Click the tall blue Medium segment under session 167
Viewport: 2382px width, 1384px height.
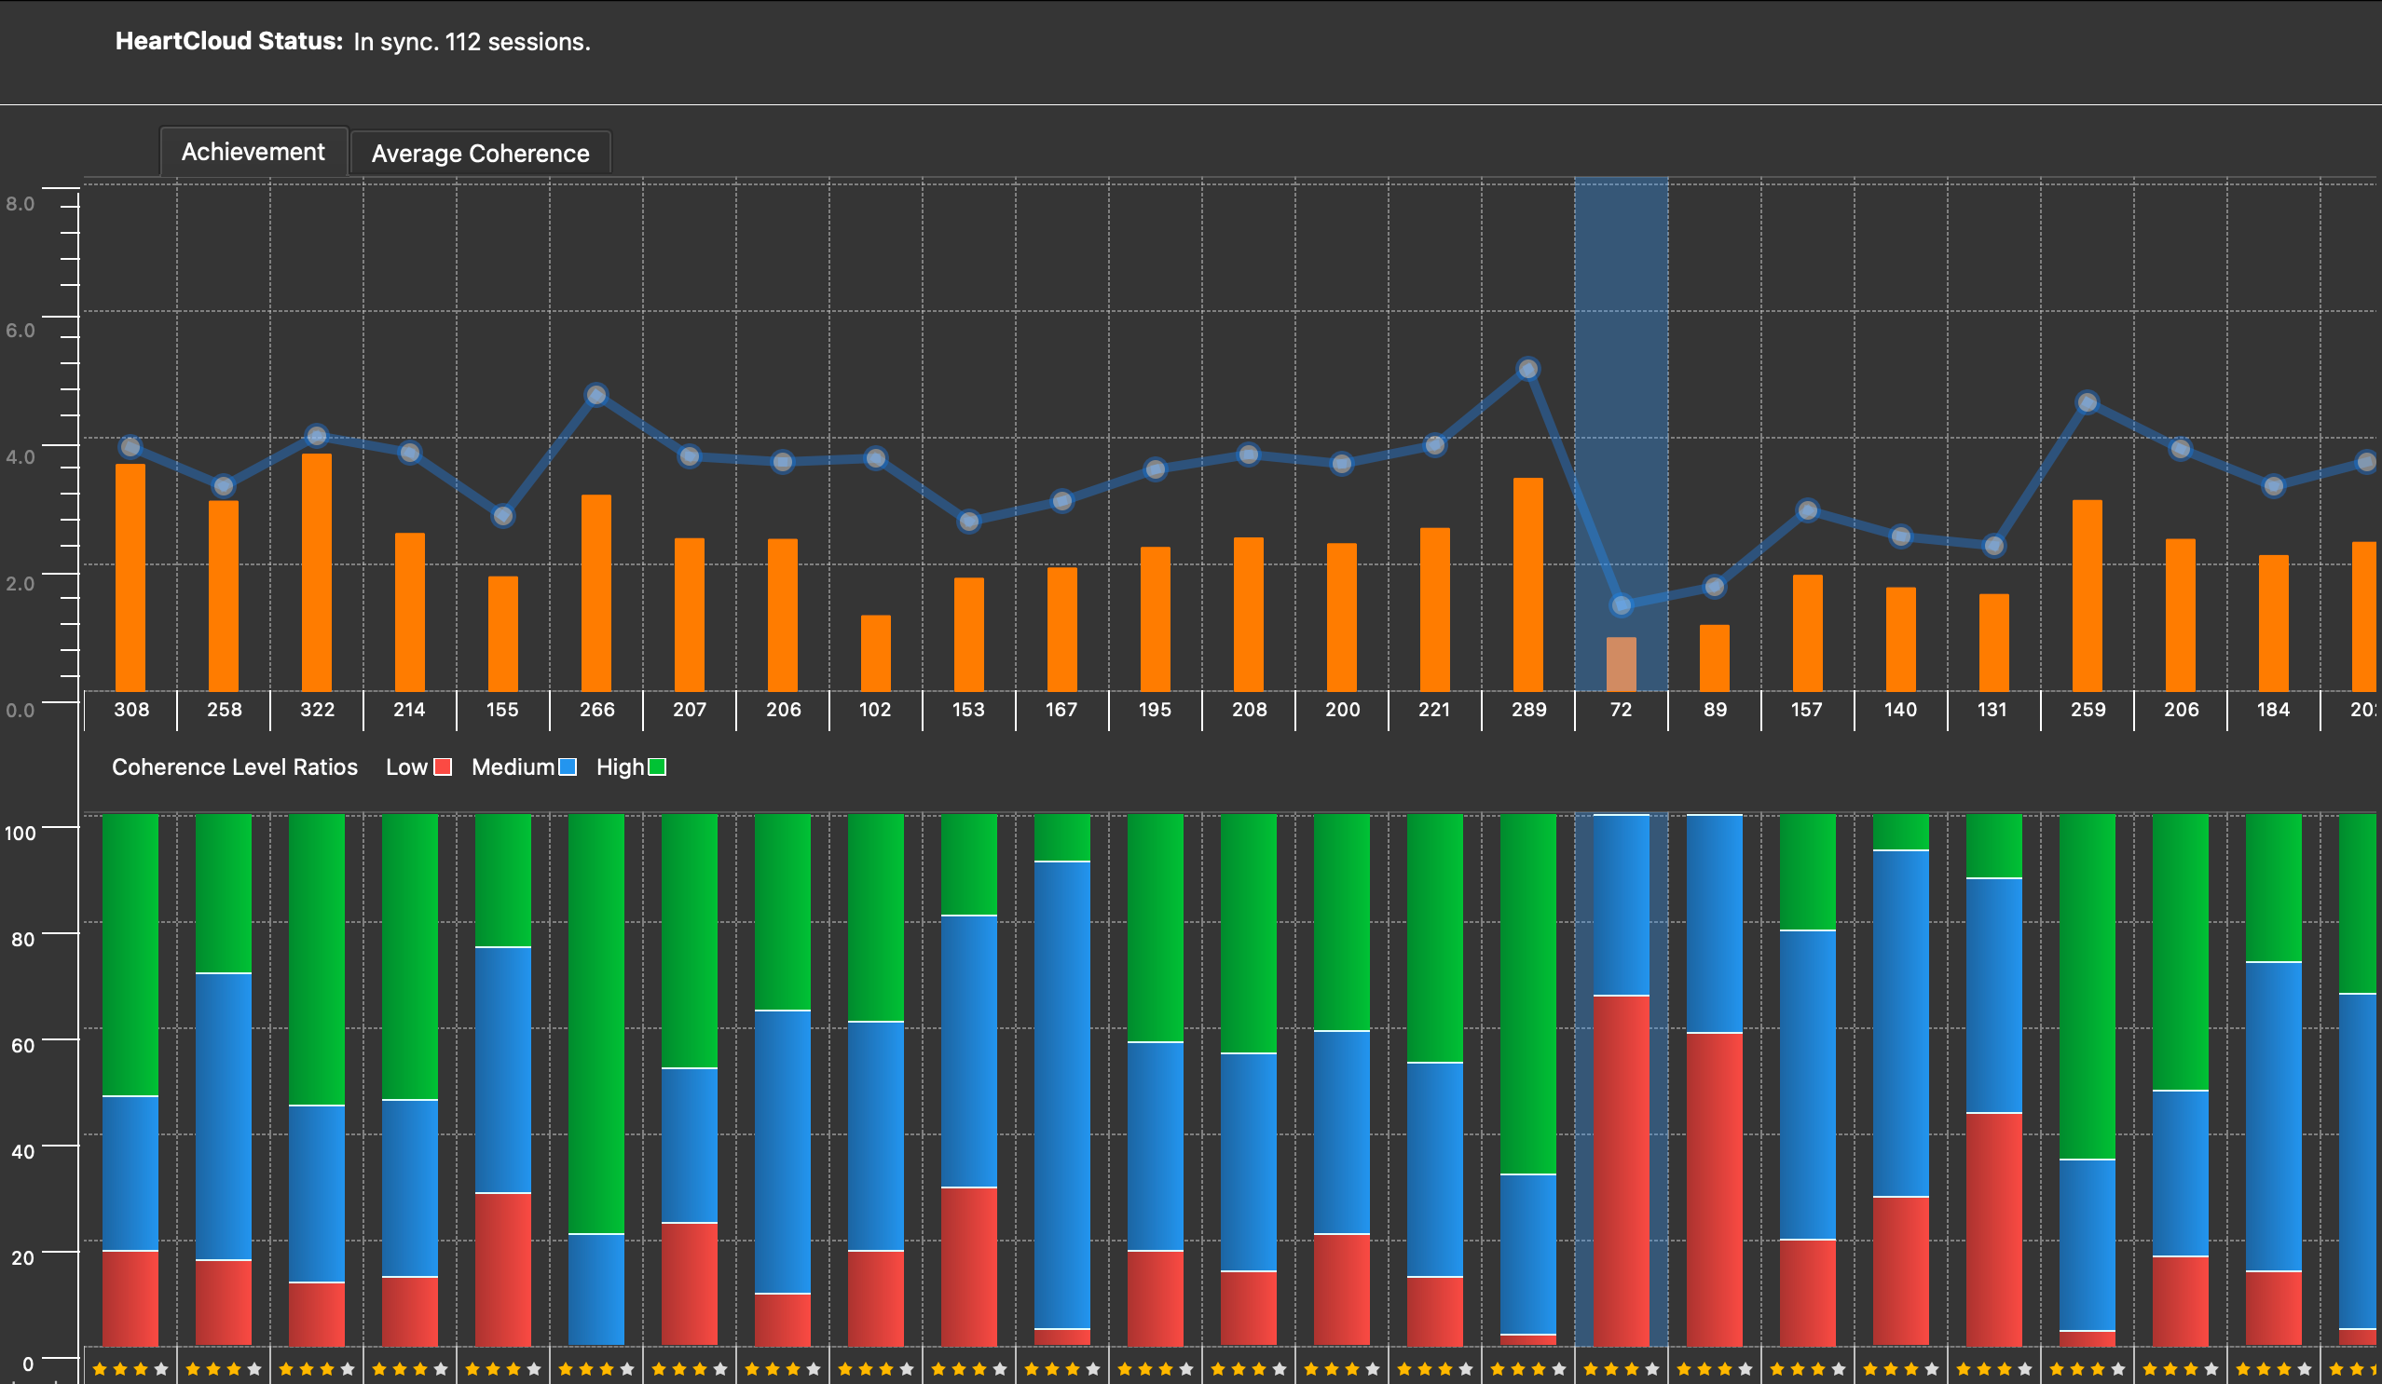[1061, 1094]
